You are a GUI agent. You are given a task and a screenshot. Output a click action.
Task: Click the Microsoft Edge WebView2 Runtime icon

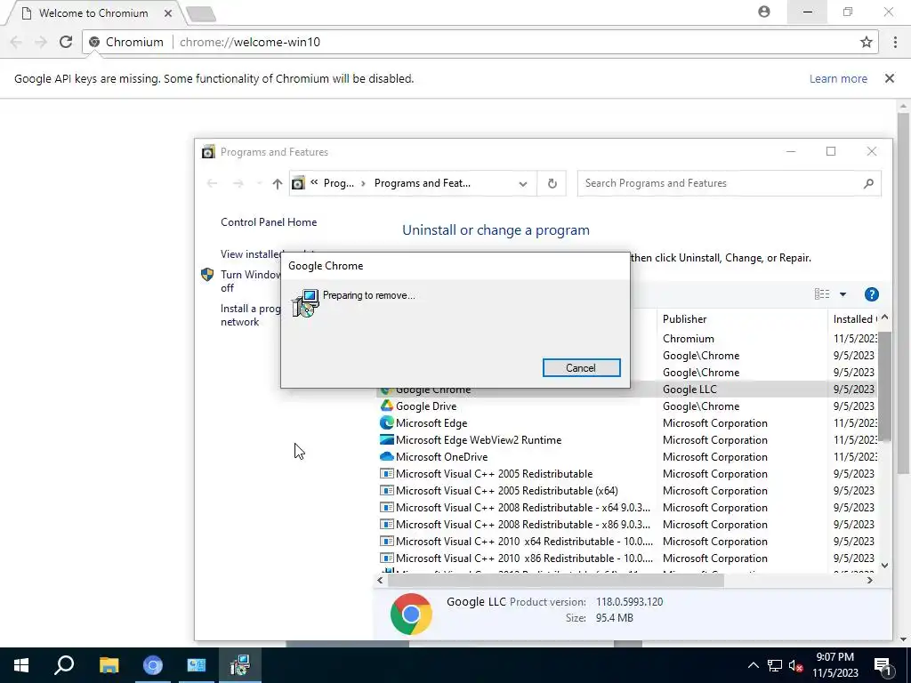click(x=386, y=439)
